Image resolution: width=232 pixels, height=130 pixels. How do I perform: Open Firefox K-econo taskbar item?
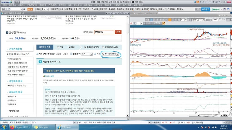(20, 127)
